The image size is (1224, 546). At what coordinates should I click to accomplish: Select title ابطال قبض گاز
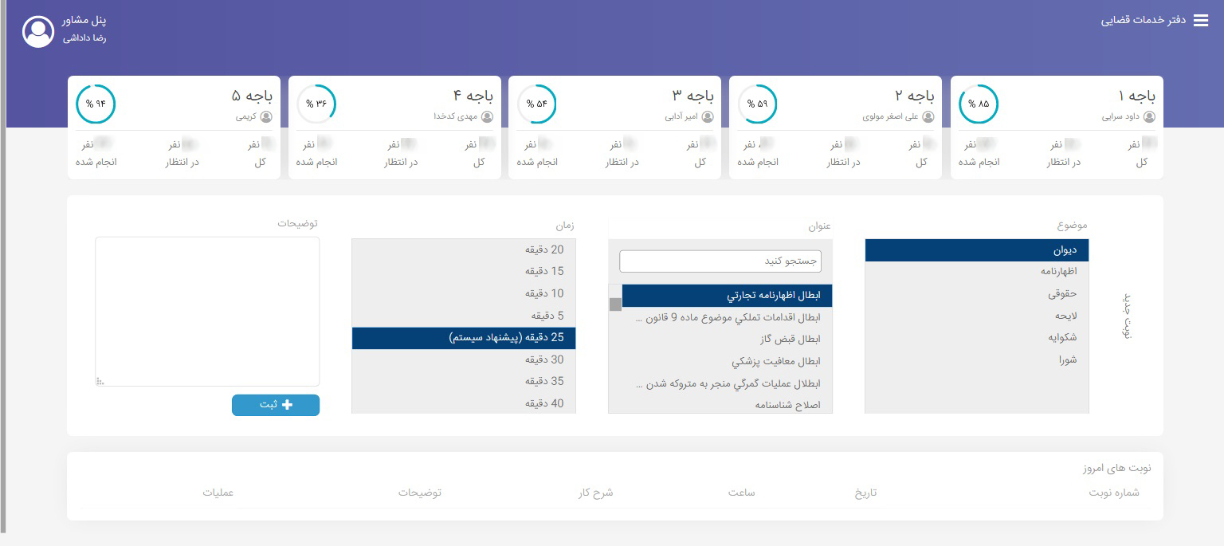point(727,340)
